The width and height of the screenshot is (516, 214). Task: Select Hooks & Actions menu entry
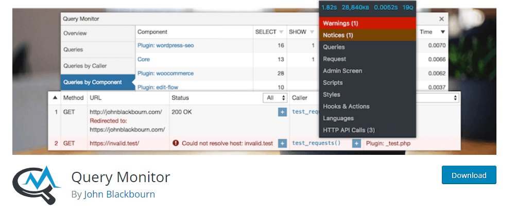(x=368, y=106)
